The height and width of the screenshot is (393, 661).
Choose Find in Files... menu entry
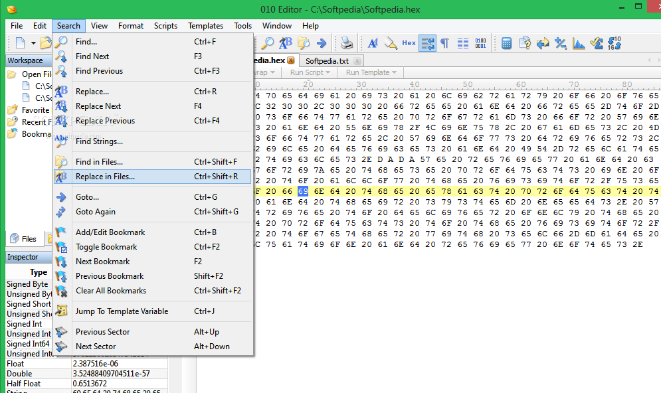153,162
